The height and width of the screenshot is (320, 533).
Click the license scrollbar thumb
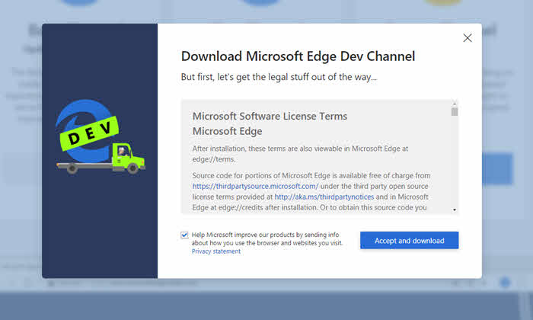tap(455, 111)
